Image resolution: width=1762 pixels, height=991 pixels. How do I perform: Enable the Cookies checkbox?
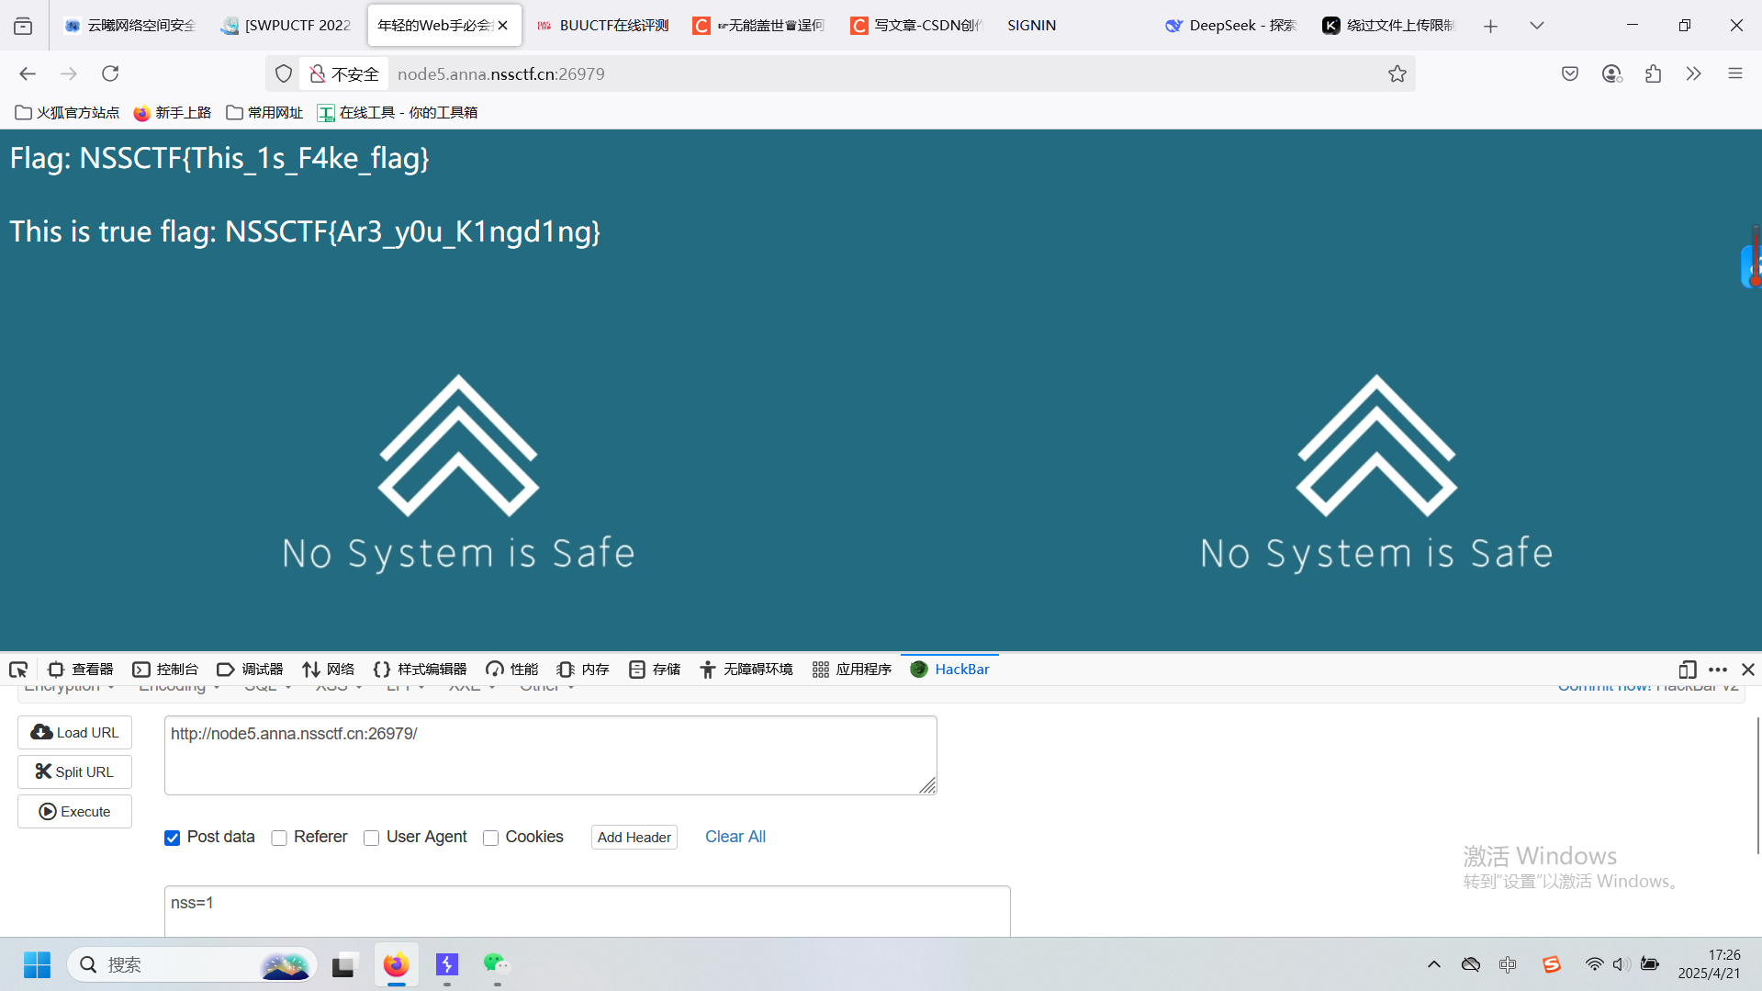pos(490,838)
